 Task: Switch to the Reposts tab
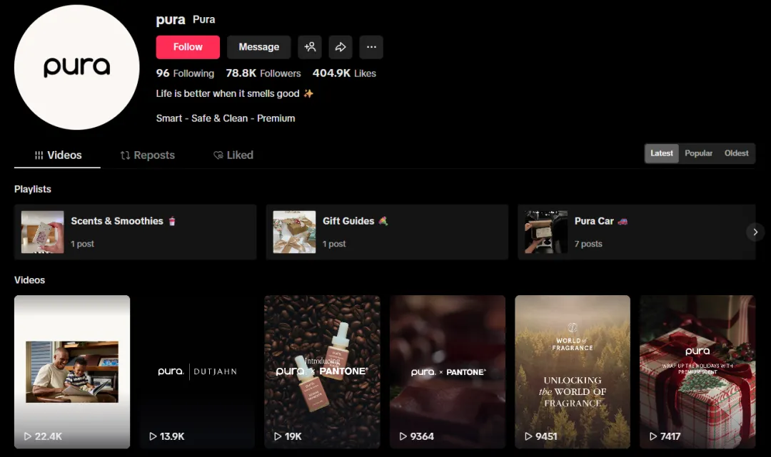pyautogui.click(x=147, y=155)
